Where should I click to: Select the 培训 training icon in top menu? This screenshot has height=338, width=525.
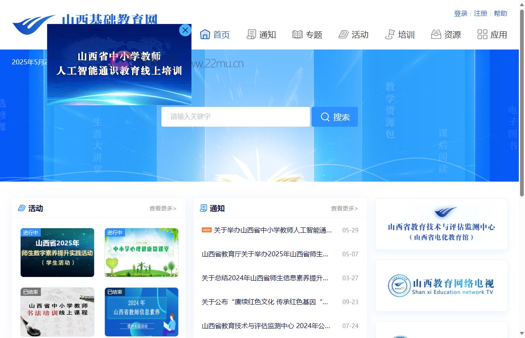(x=390, y=35)
